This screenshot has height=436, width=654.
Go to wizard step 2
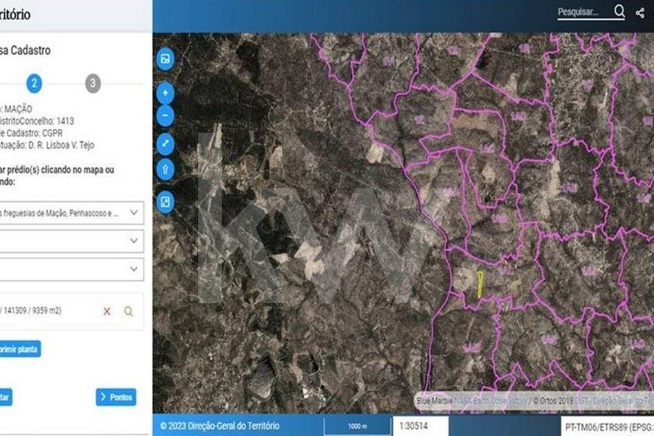pyautogui.click(x=34, y=83)
